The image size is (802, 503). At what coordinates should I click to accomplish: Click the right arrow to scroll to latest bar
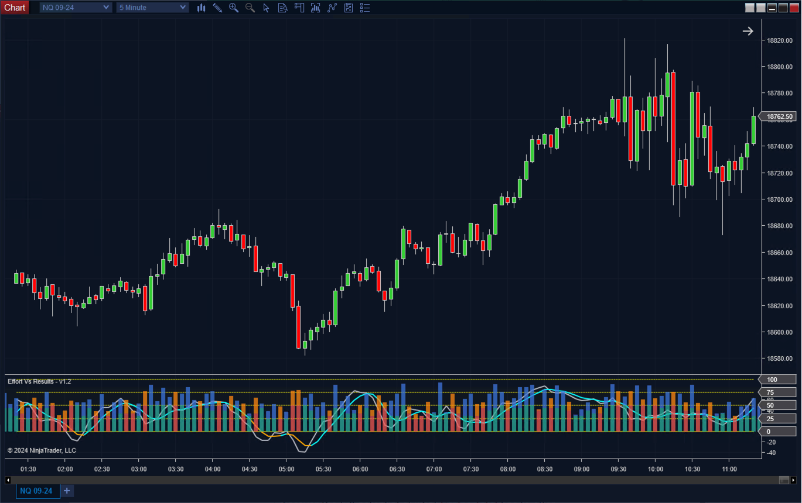click(748, 31)
